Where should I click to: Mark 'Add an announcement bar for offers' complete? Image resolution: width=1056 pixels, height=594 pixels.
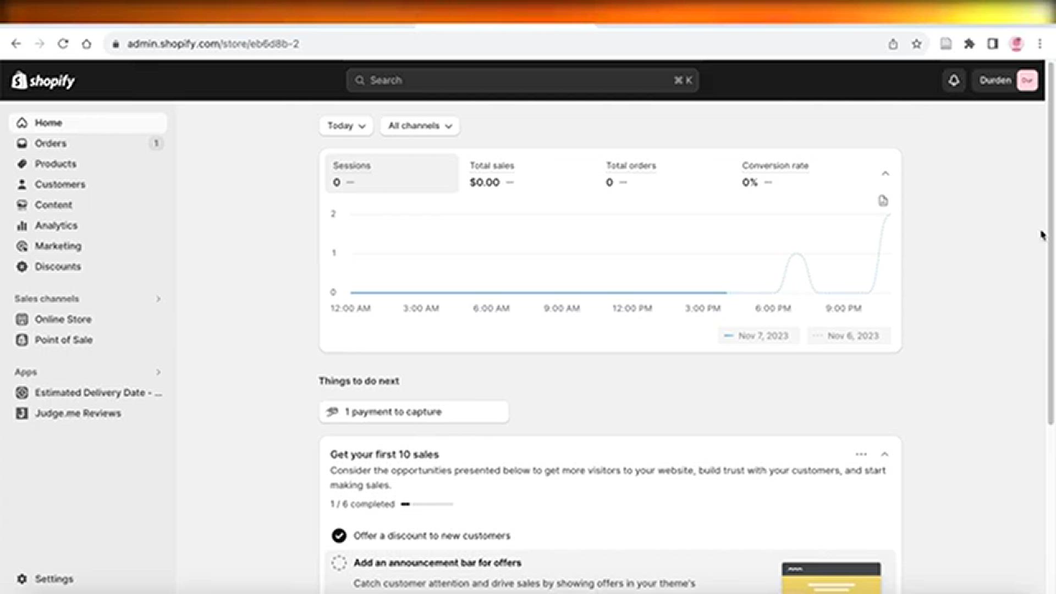pyautogui.click(x=339, y=563)
